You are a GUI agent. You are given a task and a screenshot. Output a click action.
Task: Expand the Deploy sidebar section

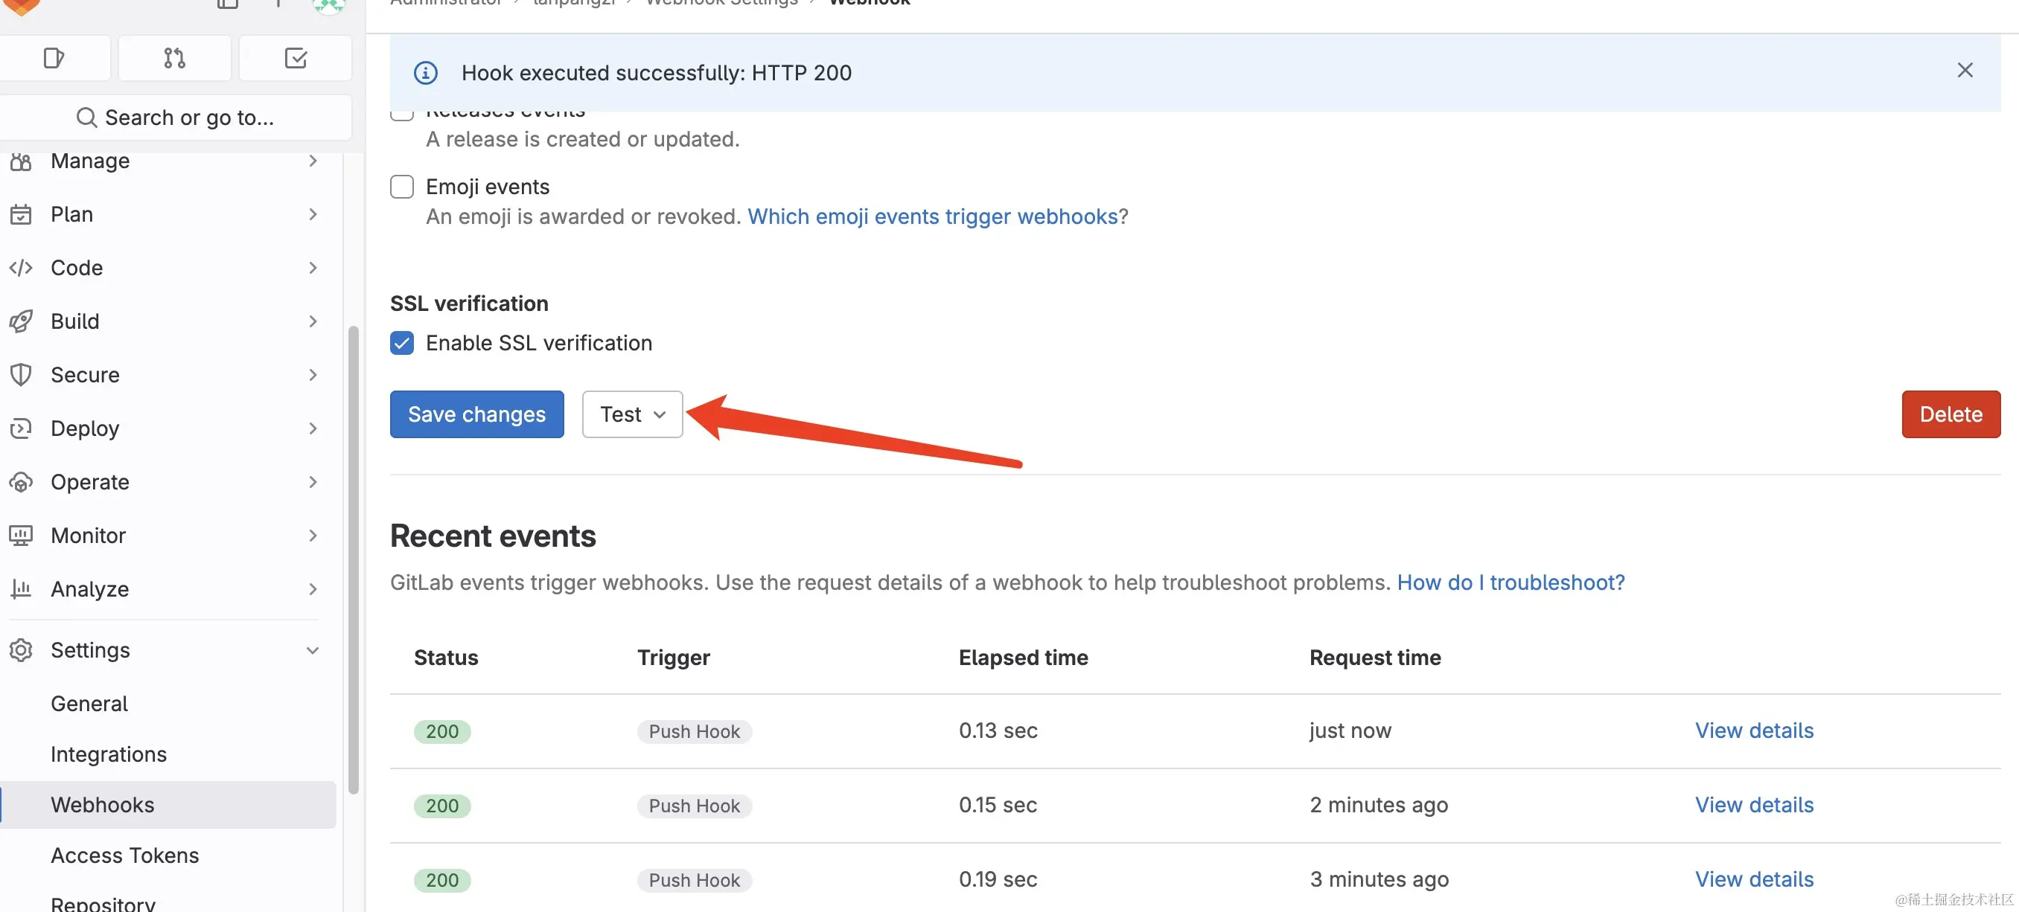(x=311, y=428)
